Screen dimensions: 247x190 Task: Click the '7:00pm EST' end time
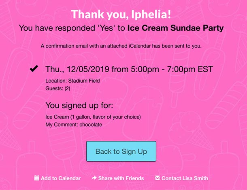pyautogui.click(x=190, y=69)
